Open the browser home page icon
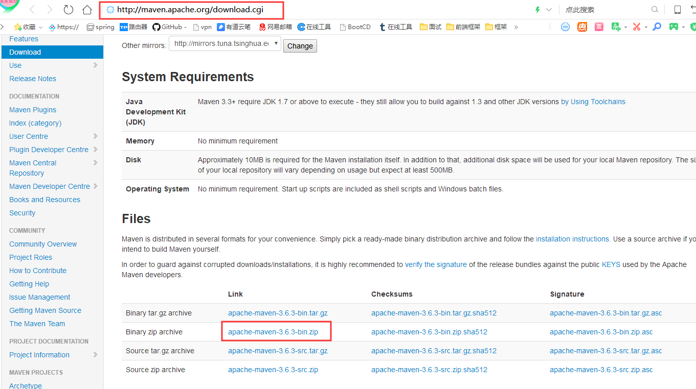 (87, 10)
